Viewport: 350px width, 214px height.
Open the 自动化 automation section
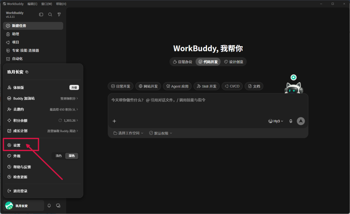pyautogui.click(x=33, y=59)
